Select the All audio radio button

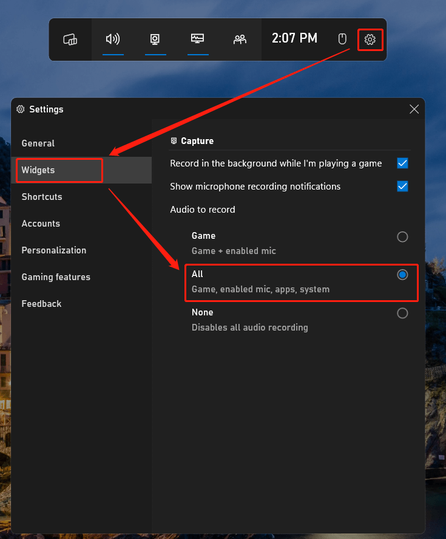tap(402, 275)
